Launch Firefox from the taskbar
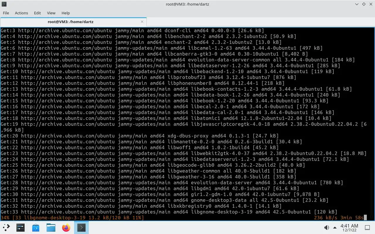 coord(66,227)
